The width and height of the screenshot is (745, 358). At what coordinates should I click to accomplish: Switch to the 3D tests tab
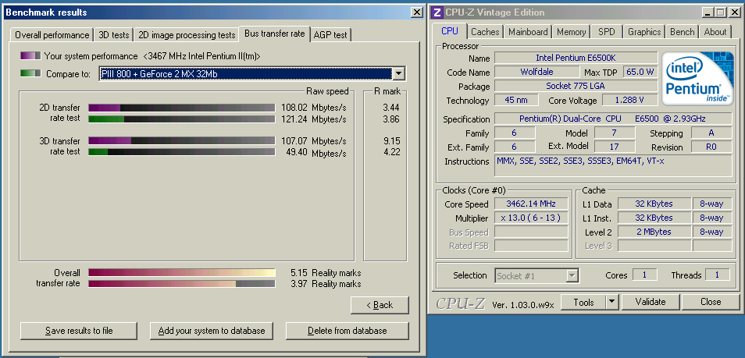(x=113, y=35)
